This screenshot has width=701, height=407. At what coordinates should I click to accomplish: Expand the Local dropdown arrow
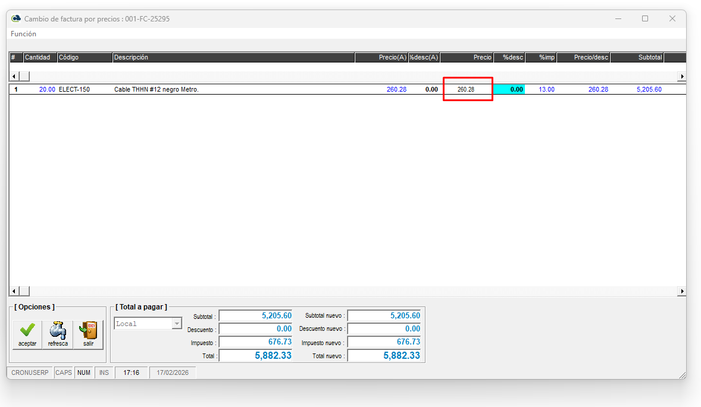pos(177,324)
